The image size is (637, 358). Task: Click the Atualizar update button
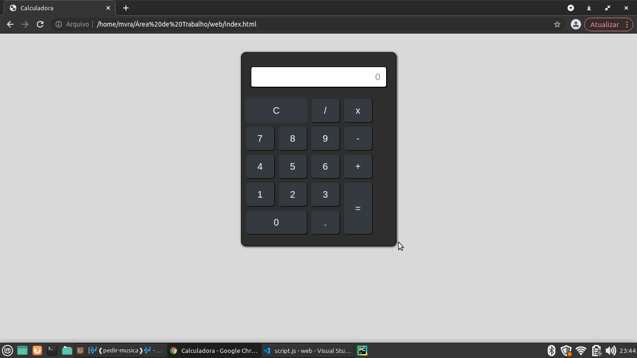(606, 24)
